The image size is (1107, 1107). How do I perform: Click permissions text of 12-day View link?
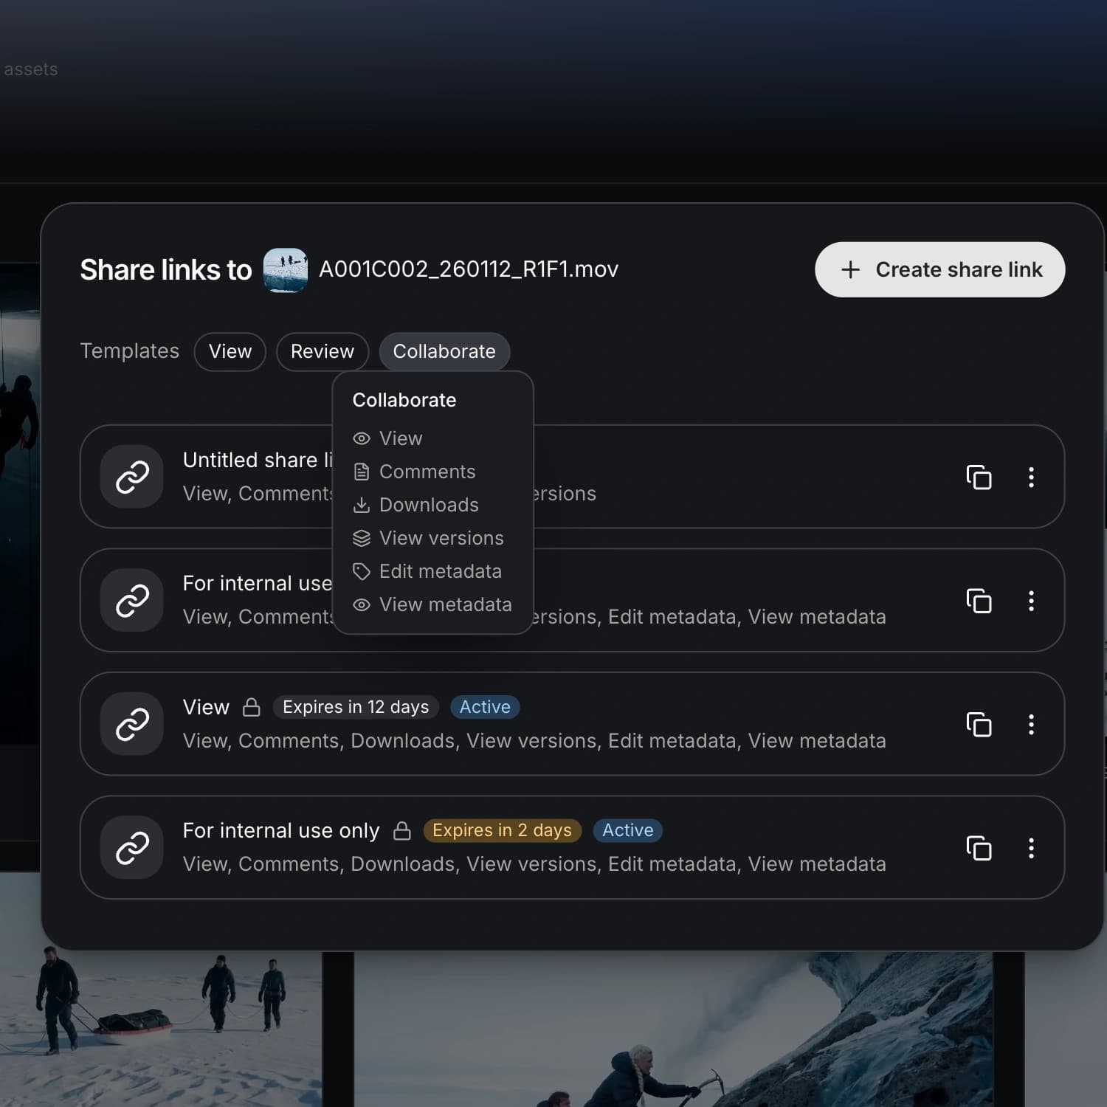tap(534, 740)
